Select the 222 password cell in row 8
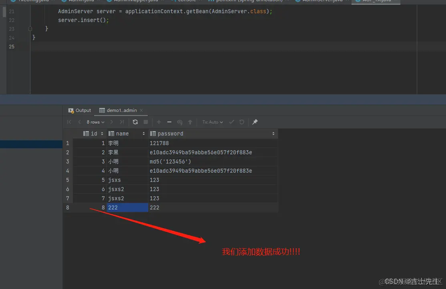Screen dimensions: 446x289 (213, 207)
